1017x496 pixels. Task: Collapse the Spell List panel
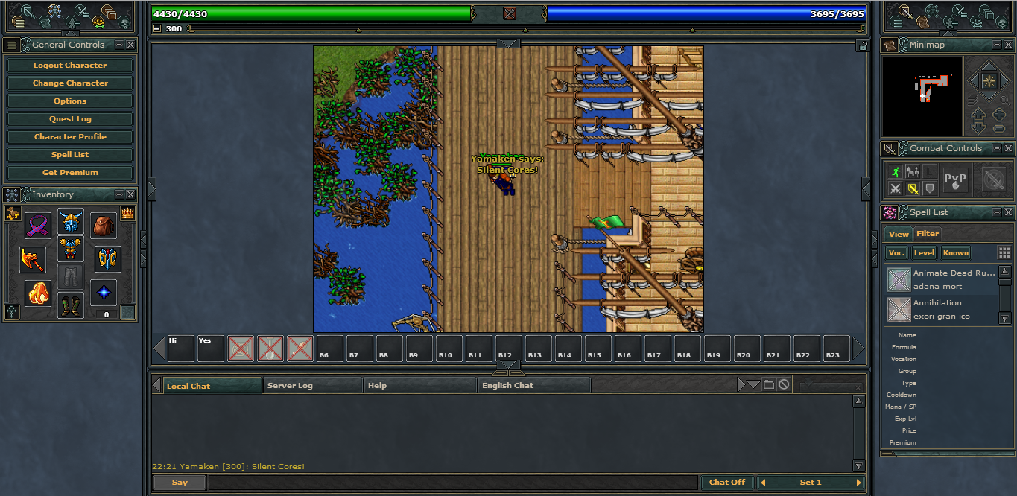tap(996, 213)
